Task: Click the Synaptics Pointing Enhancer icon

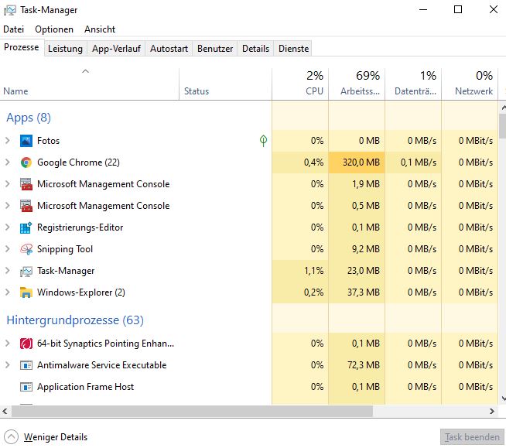Action: 26,344
